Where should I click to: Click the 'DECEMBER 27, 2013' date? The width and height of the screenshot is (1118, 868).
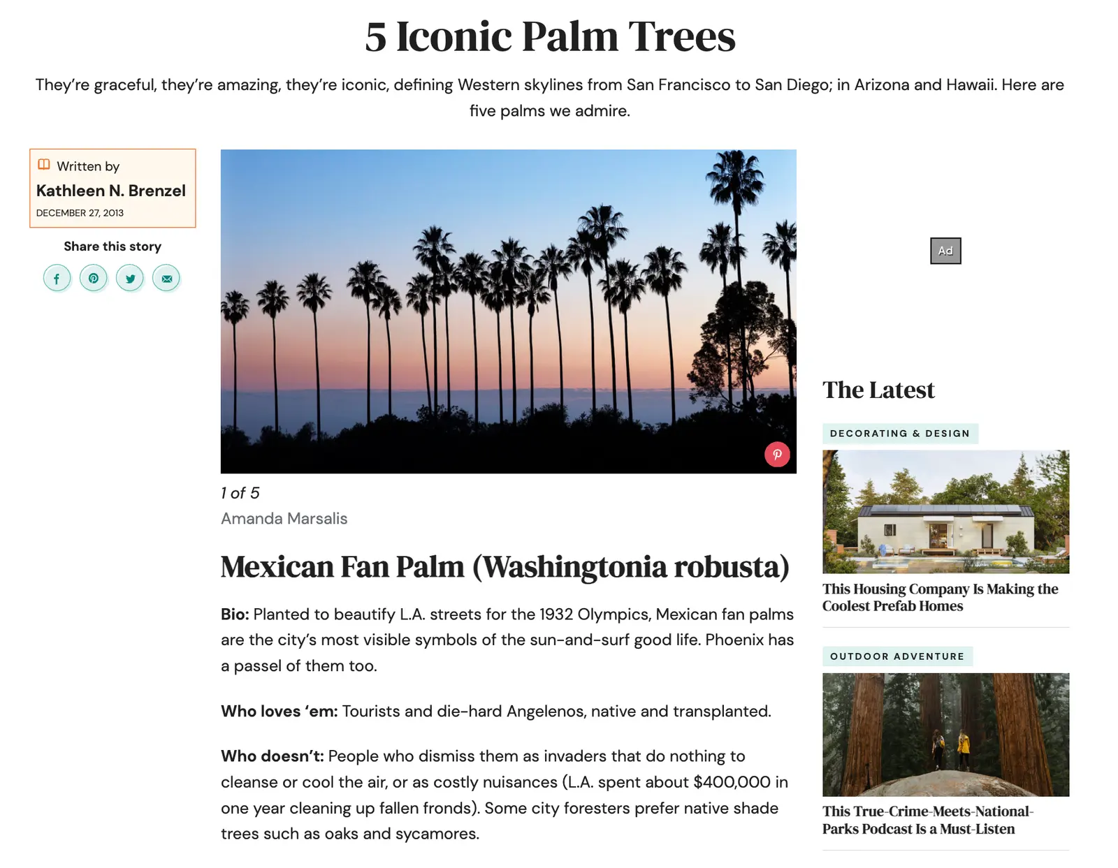[80, 213]
